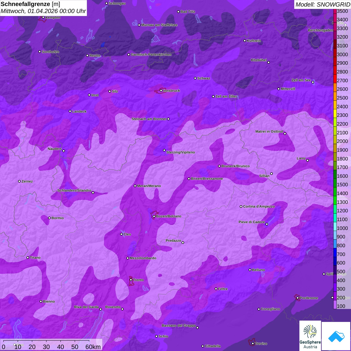Click the 'Bienno' label
Screen dimensions: 351x351
pyautogui.click(x=49, y=301)
